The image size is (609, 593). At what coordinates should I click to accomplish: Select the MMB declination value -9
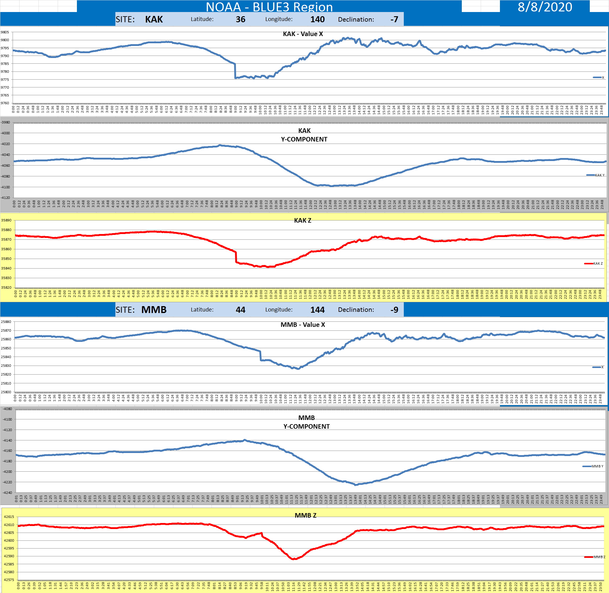pyautogui.click(x=394, y=310)
